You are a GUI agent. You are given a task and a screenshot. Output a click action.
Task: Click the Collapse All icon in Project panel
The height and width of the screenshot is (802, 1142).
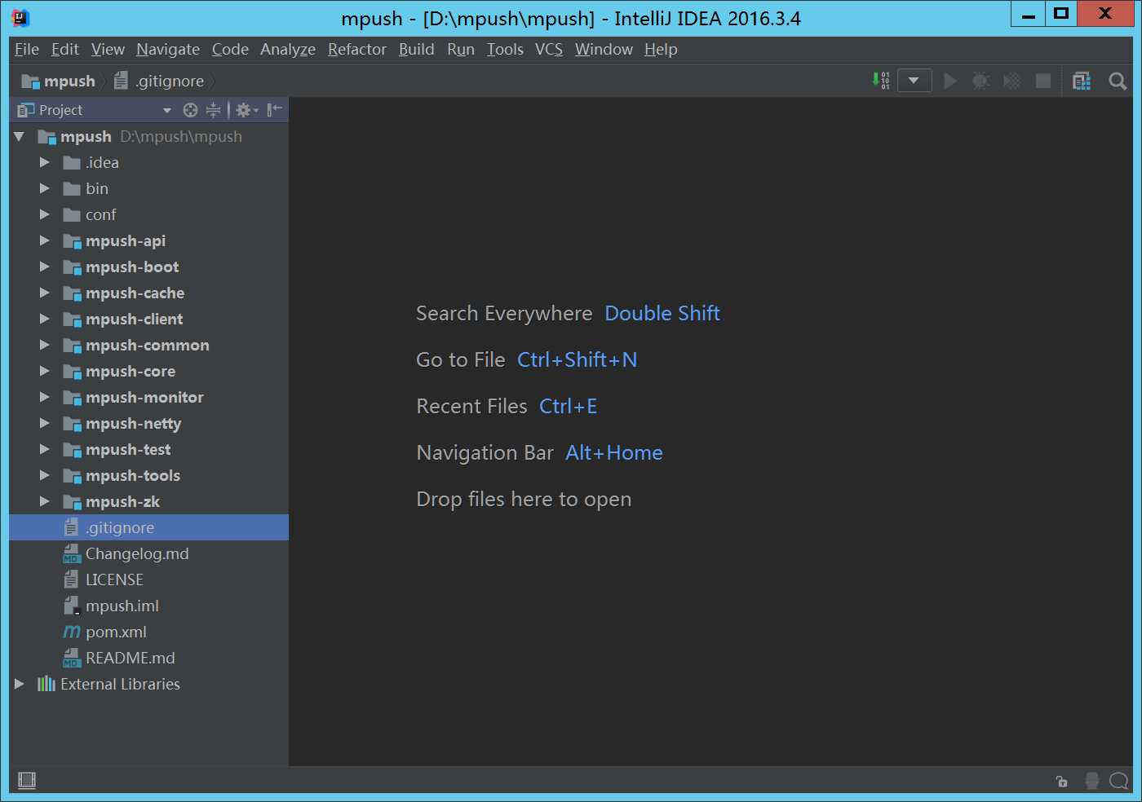214,110
